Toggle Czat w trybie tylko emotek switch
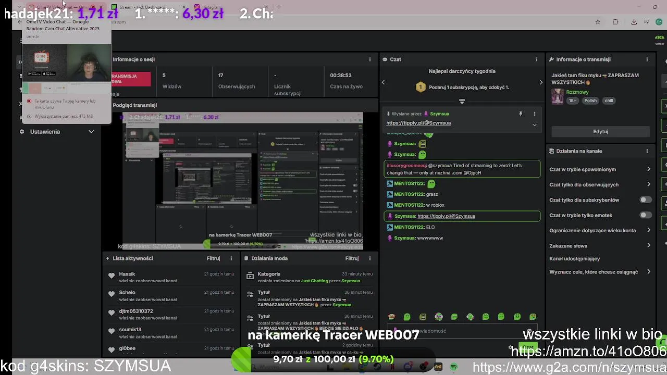The image size is (667, 375). pos(646,215)
